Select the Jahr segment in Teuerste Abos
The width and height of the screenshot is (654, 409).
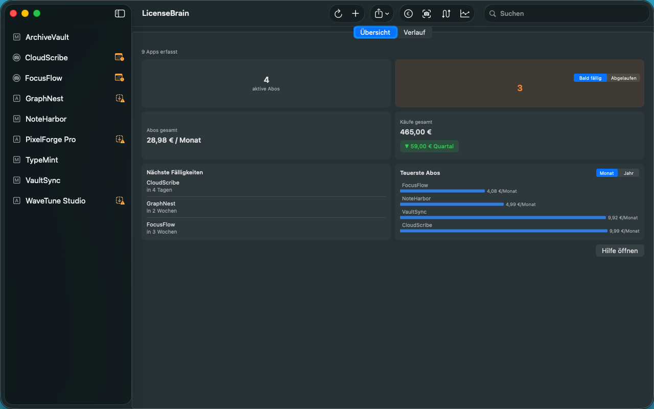pyautogui.click(x=628, y=173)
